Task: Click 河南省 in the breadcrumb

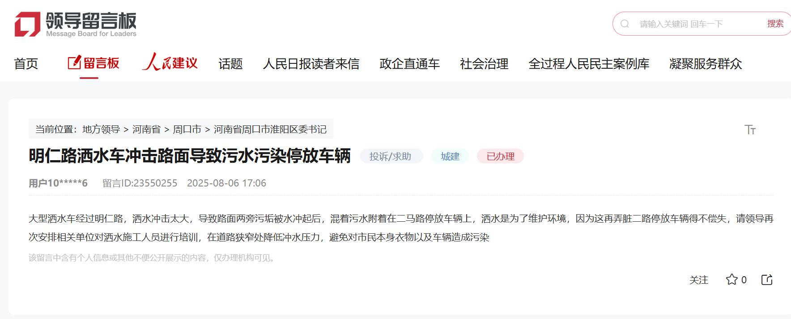Action: click(146, 129)
